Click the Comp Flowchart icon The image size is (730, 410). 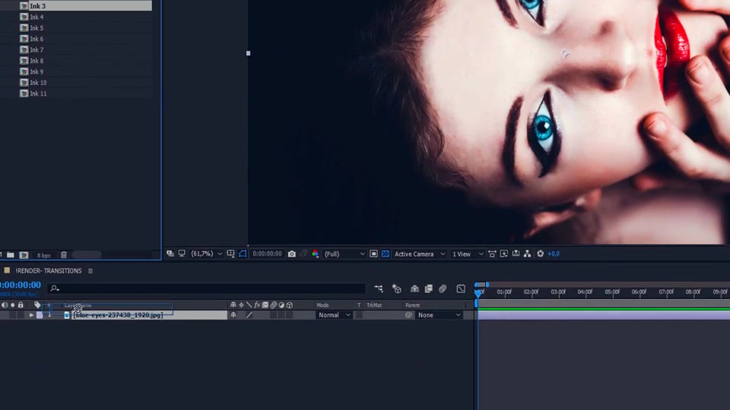[527, 254]
